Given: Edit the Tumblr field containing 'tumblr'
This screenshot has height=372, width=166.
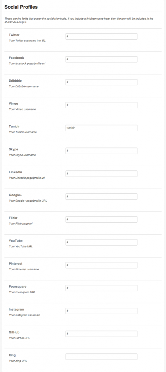Looking at the screenshot, I should point(101,128).
